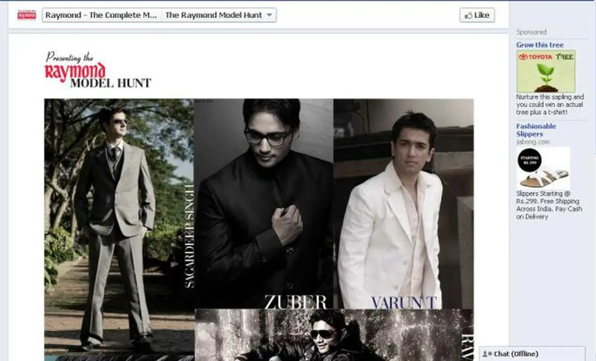Click the Toyota Tree sapling ad image
The height and width of the screenshot is (361, 596).
[546, 71]
